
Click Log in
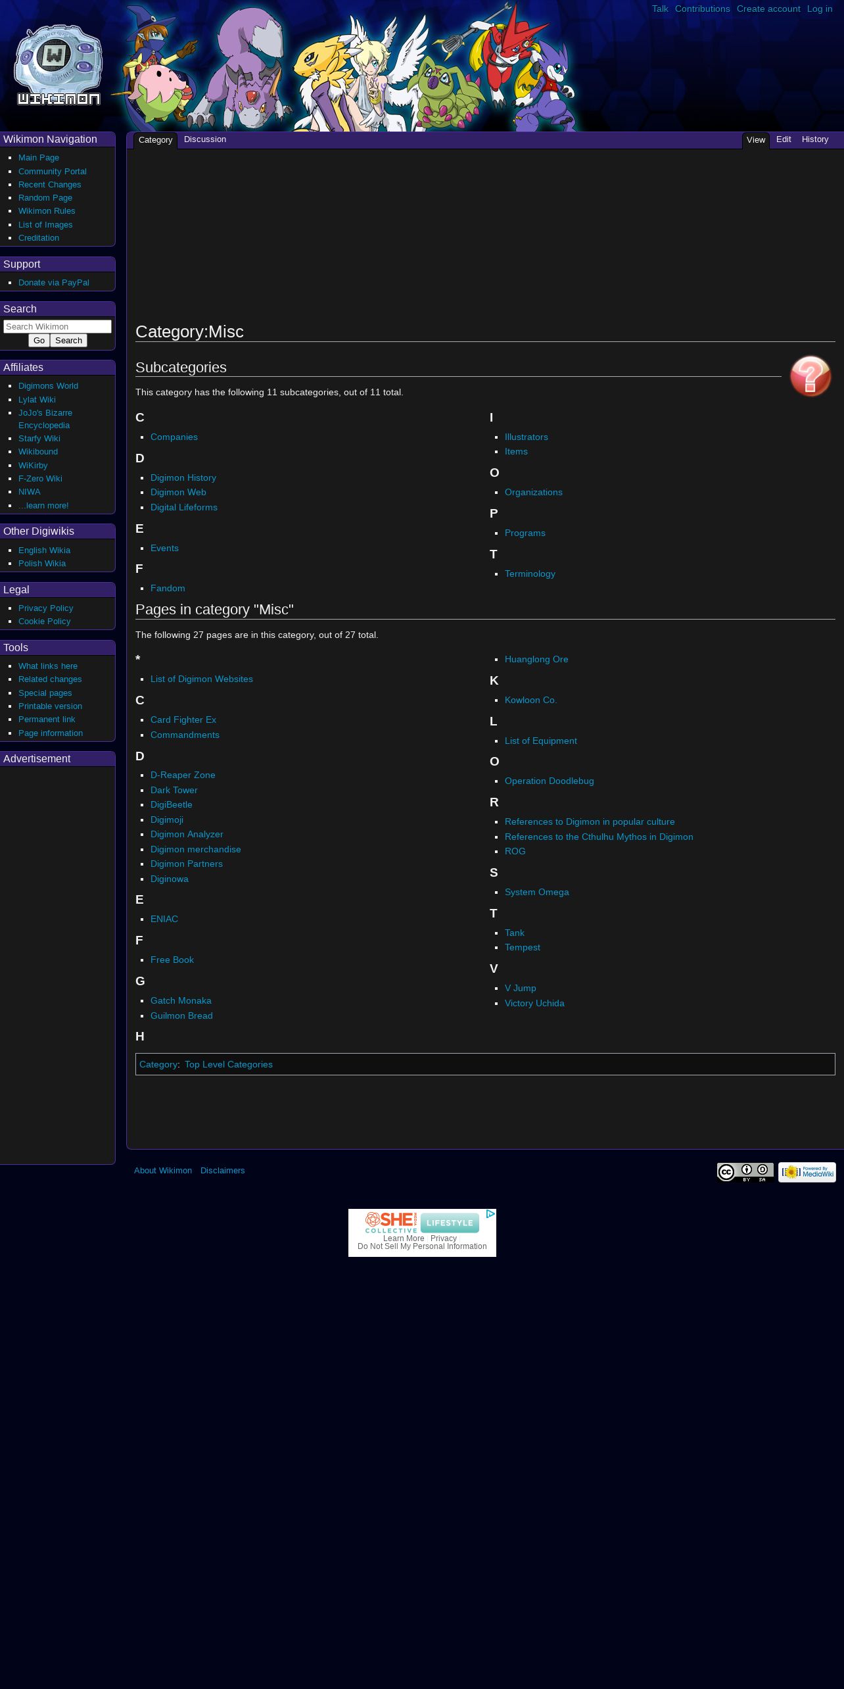click(x=820, y=9)
